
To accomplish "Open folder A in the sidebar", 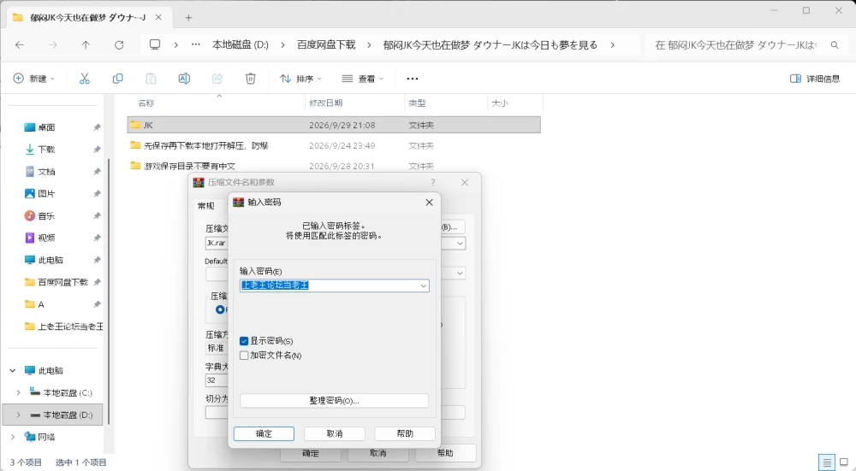I will pos(40,304).
